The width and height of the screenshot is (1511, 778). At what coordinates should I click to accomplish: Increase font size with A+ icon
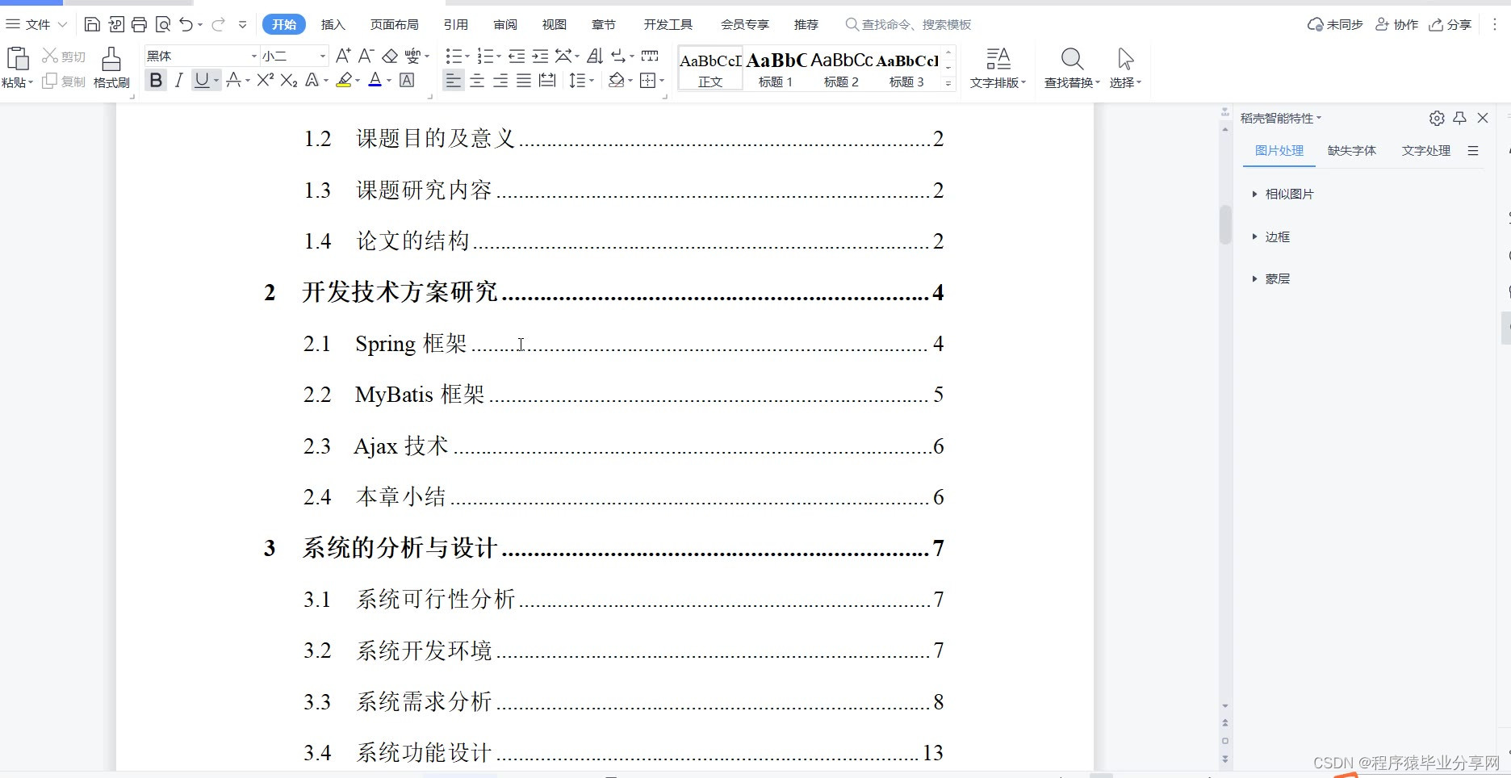(343, 56)
